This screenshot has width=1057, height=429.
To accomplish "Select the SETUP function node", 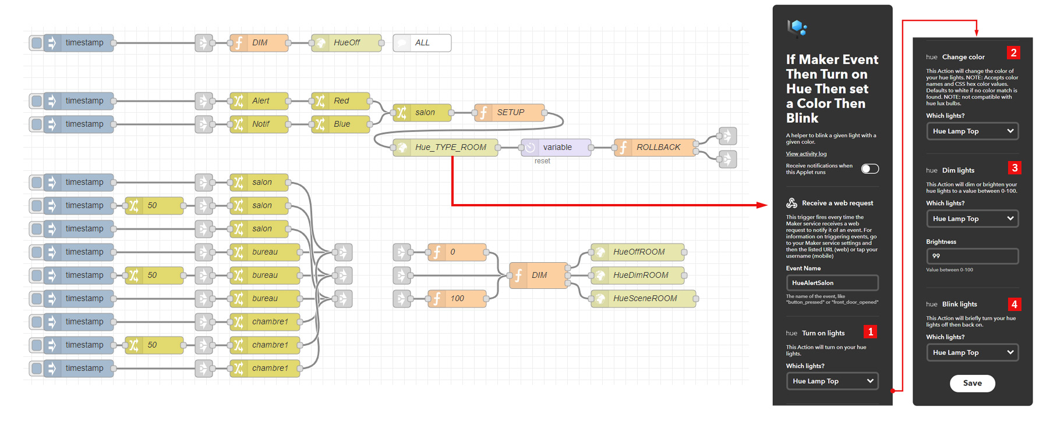I will tap(510, 112).
